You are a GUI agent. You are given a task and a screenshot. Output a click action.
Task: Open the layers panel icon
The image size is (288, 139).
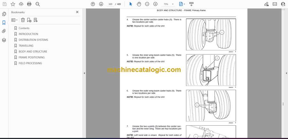tap(4, 40)
